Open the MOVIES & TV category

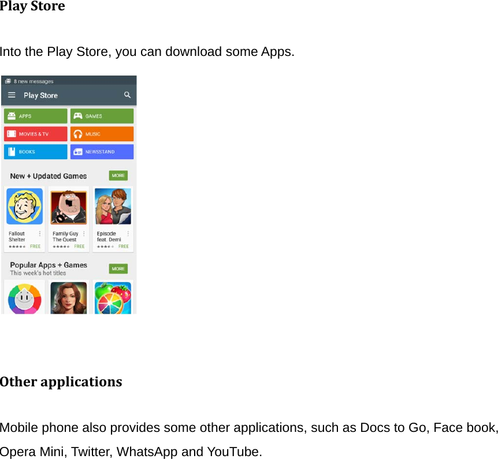coord(35,133)
